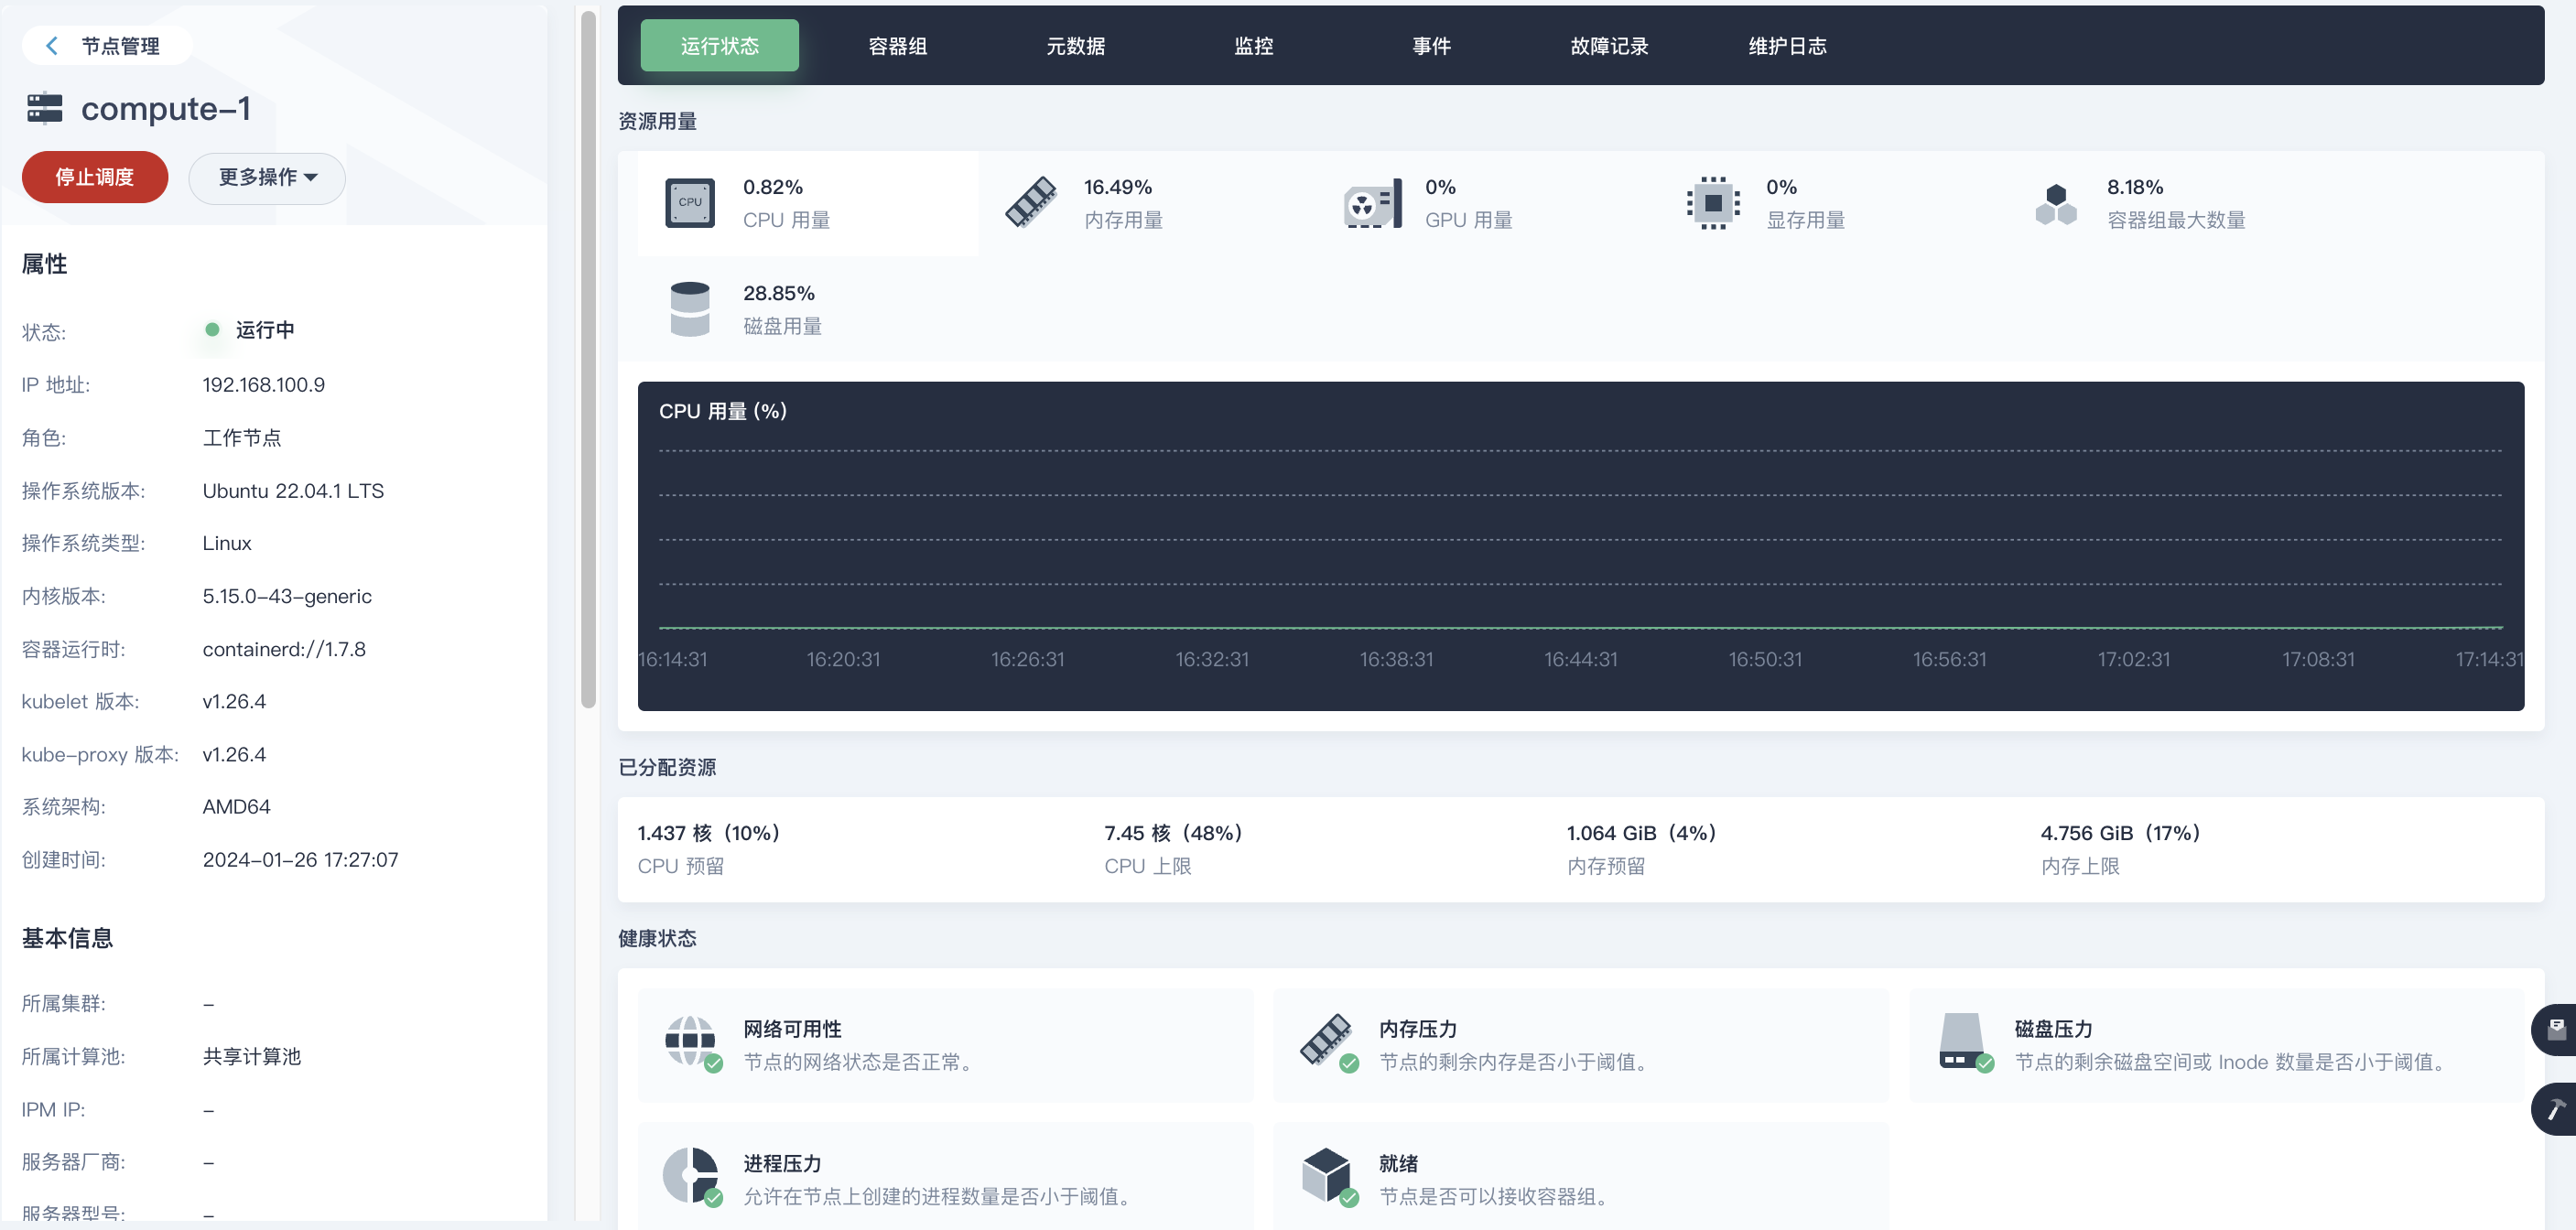Click the 进程压力 pie icon
The height and width of the screenshot is (1230, 2576).
click(x=692, y=1177)
